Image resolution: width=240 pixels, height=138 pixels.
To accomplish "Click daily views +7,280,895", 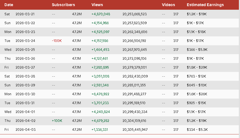I will click(100, 67).
